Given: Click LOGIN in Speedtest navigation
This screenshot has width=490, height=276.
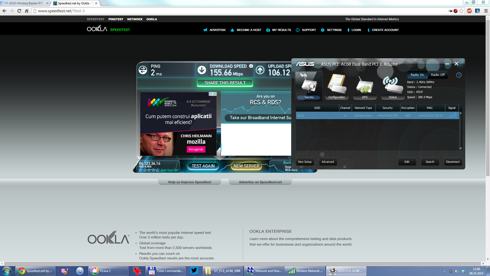Looking at the screenshot, I should coord(354,30).
